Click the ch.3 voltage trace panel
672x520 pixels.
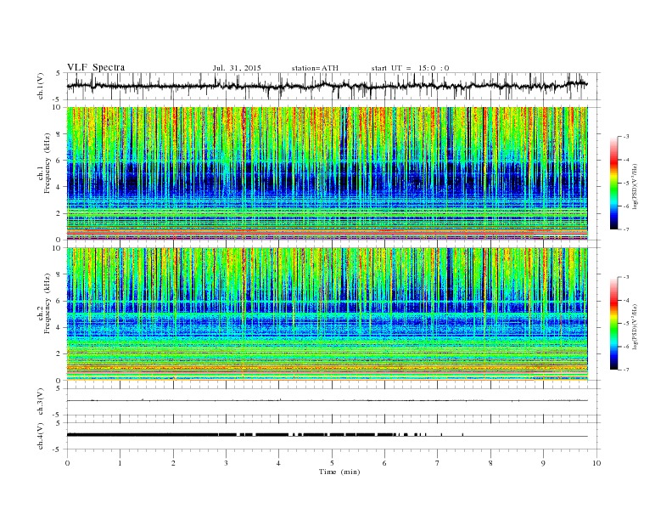(x=333, y=402)
